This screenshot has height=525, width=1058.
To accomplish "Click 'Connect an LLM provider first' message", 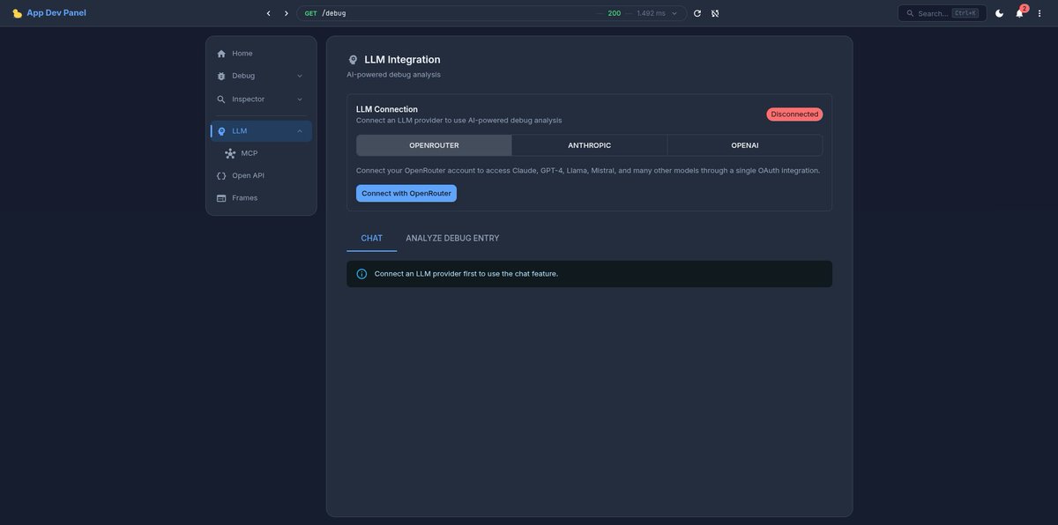I will 466,274.
